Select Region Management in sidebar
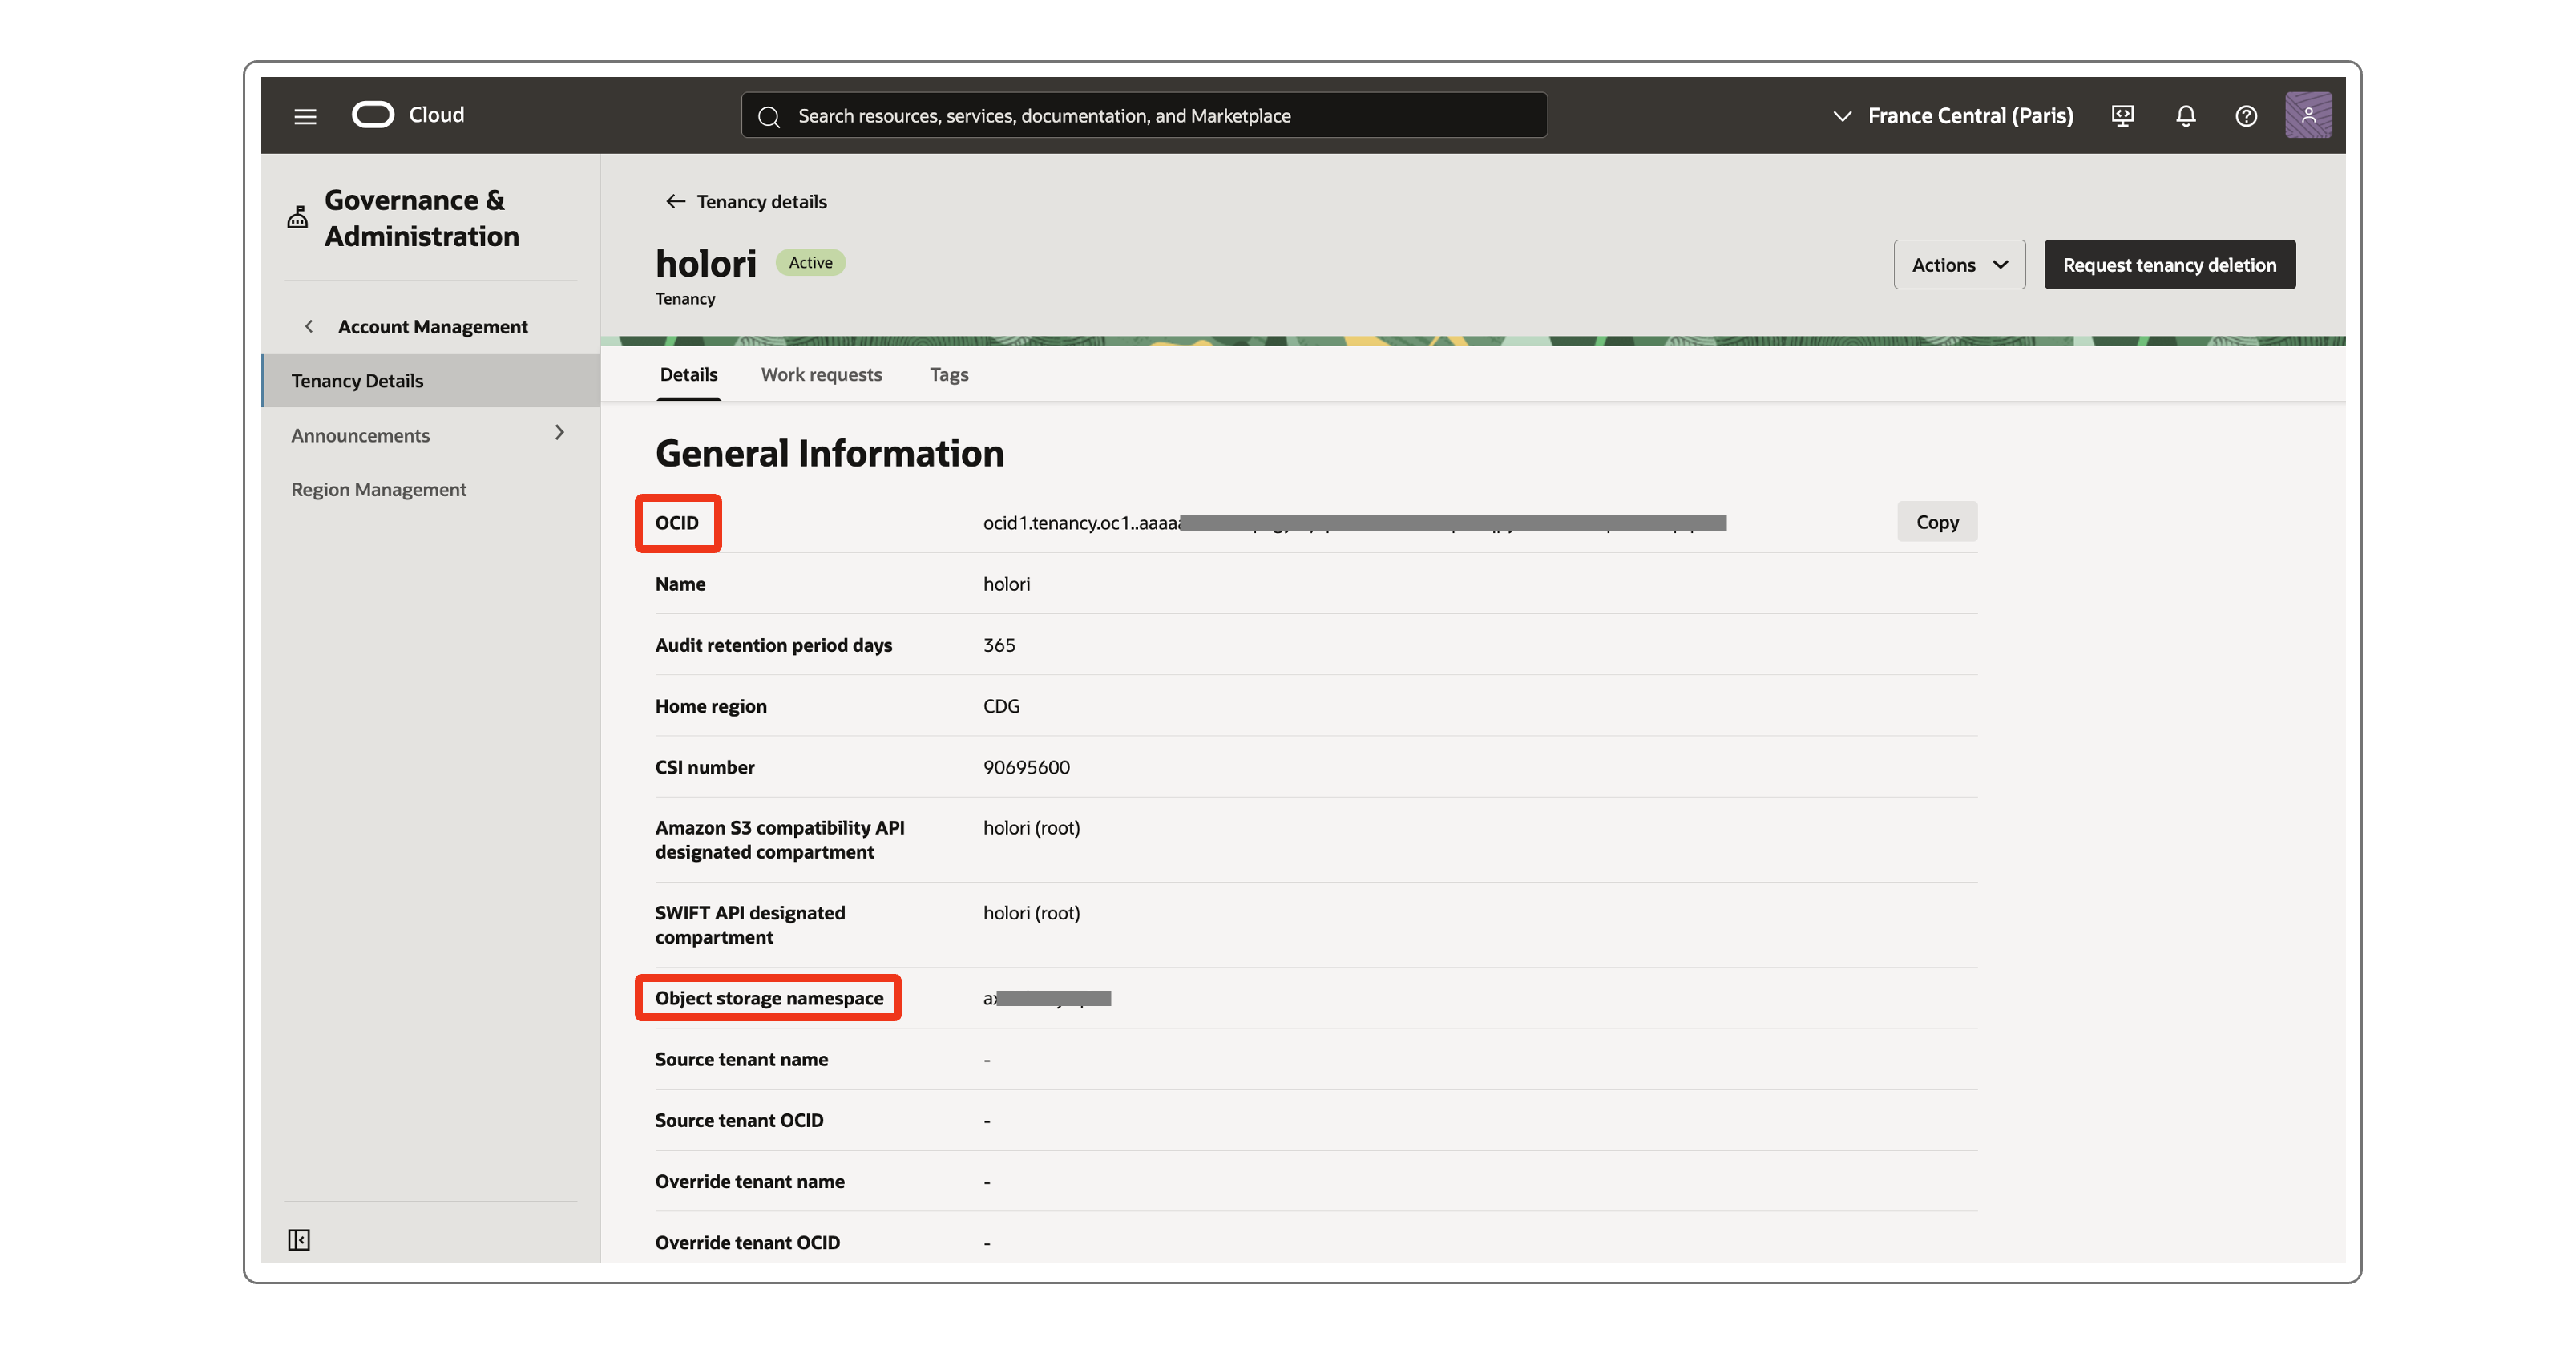This screenshot has height=1366, width=2576. coord(378,489)
